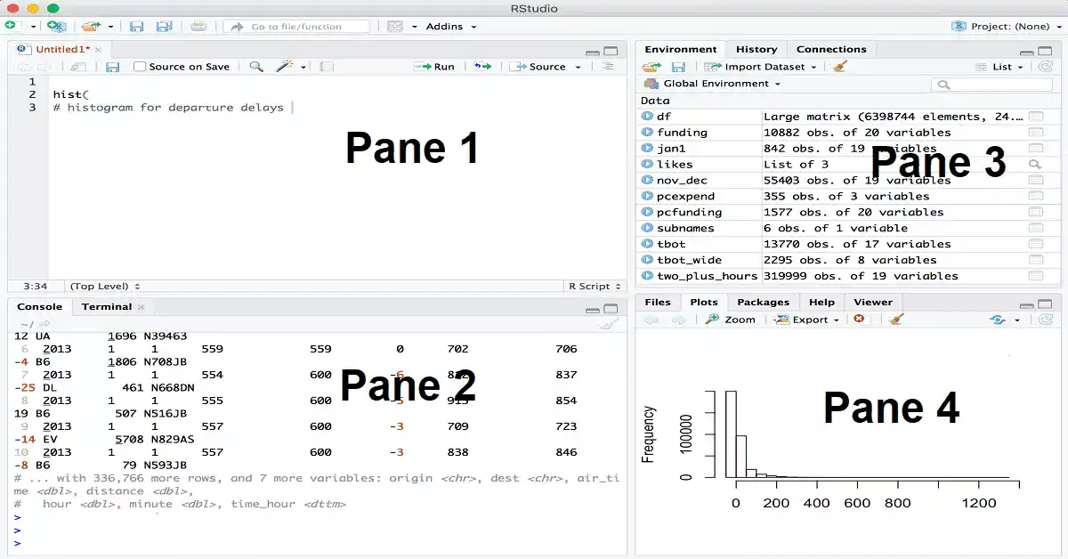Viewport: 1068px width, 559px height.
Task: Switch to the History tab
Action: tap(756, 49)
